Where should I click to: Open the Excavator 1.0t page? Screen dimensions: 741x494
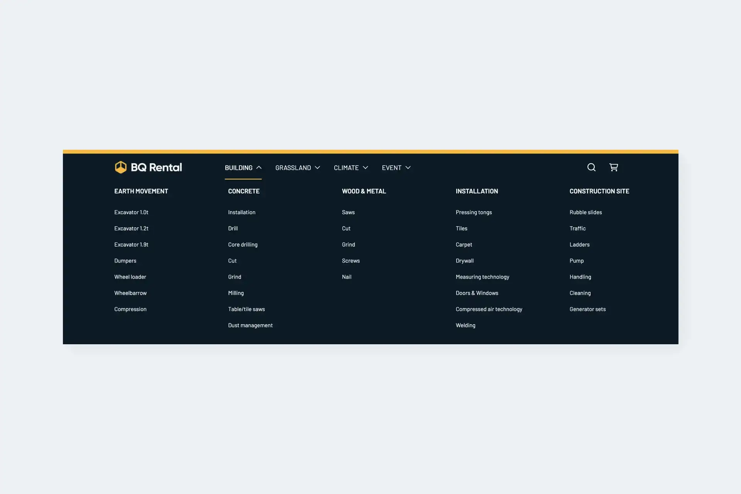tap(131, 212)
